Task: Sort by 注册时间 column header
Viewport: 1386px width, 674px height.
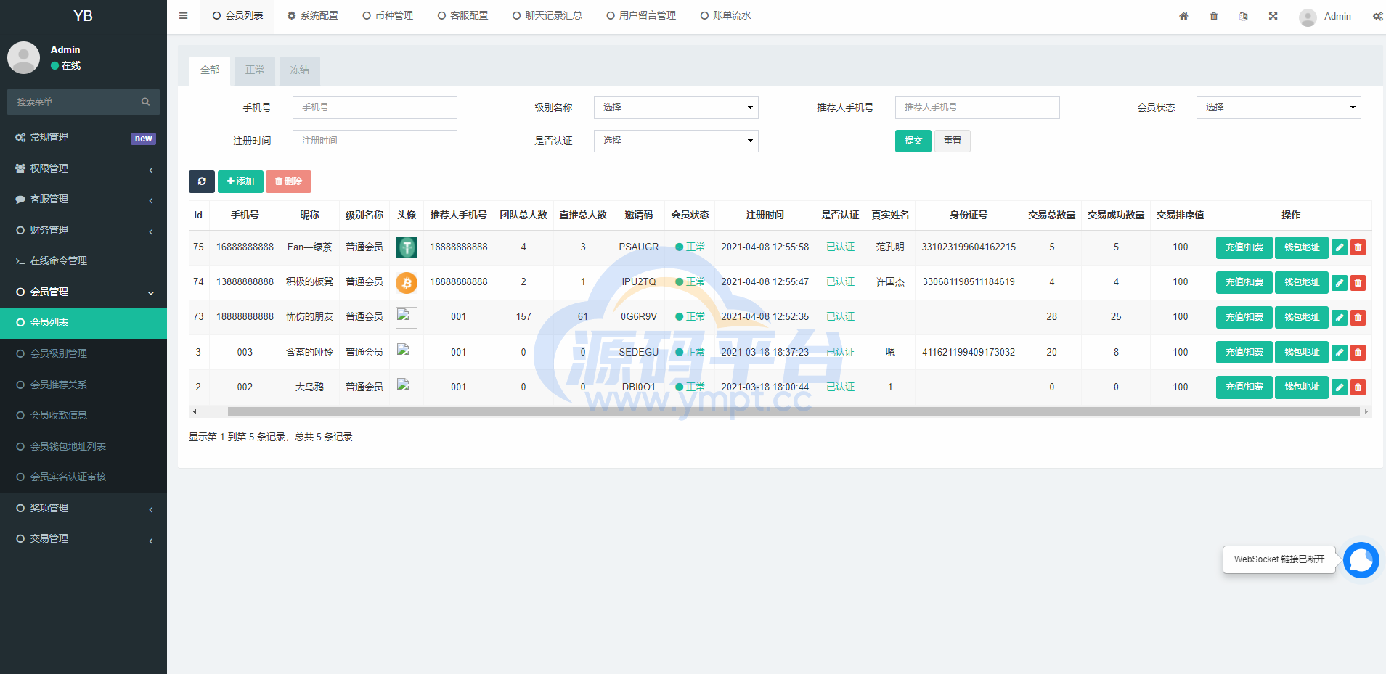Action: point(765,215)
